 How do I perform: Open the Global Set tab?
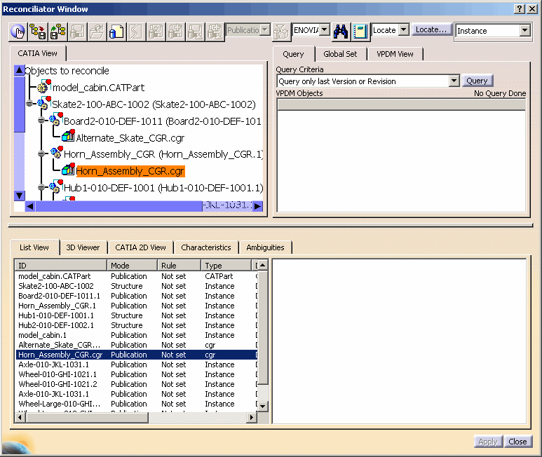(340, 54)
